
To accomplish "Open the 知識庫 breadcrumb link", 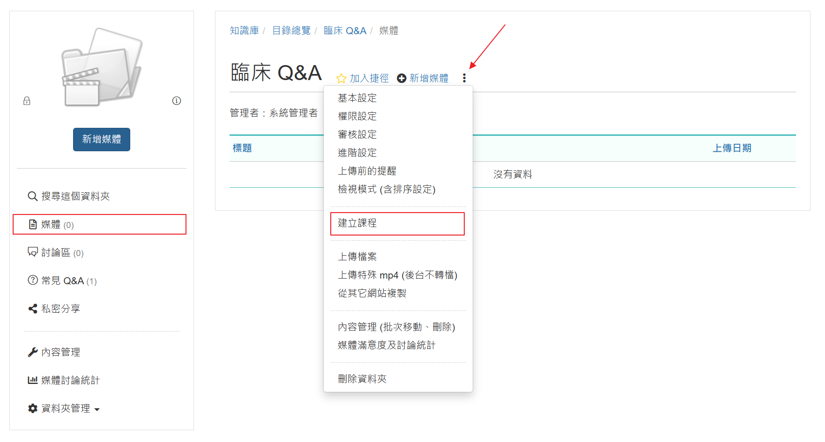I will tap(244, 30).
